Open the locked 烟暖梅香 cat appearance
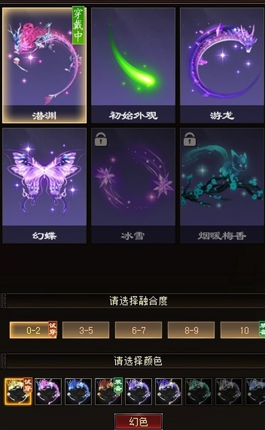The width and height of the screenshot is (265, 430). pyautogui.click(x=222, y=186)
